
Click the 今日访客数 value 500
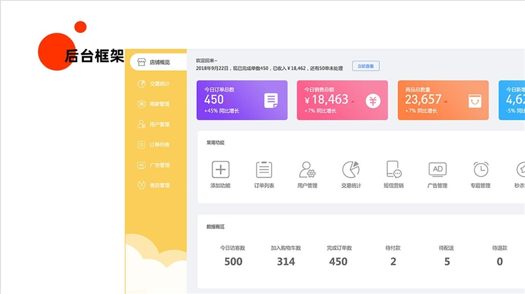[x=233, y=261]
